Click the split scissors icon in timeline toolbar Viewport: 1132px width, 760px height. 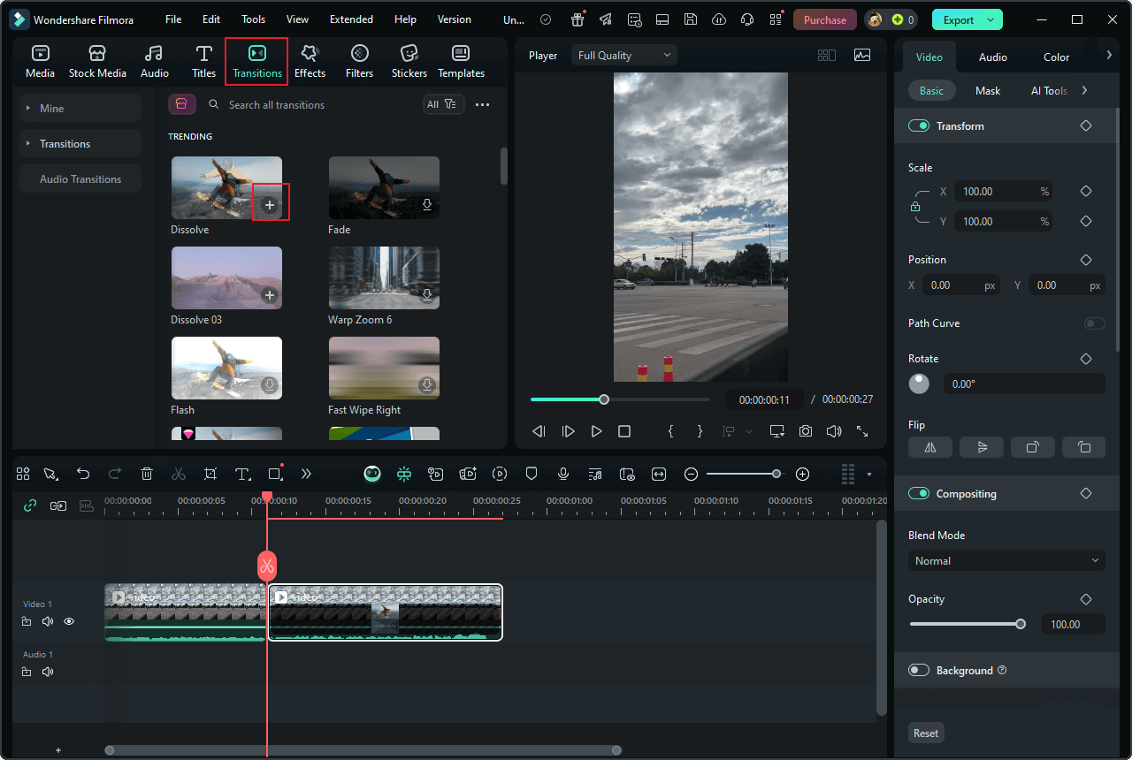(x=179, y=475)
